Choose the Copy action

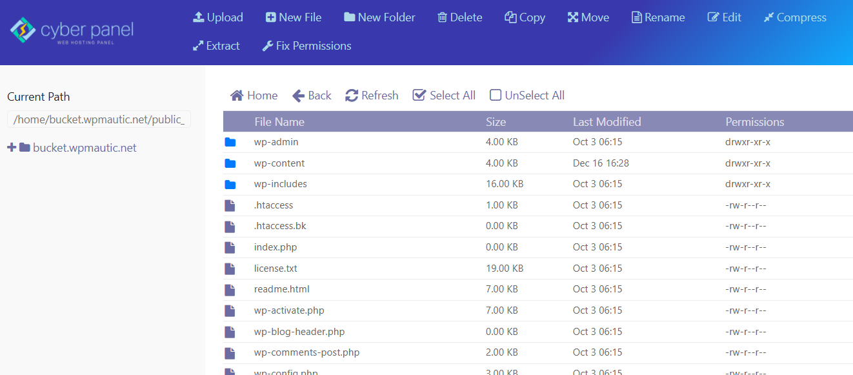pyautogui.click(x=525, y=17)
